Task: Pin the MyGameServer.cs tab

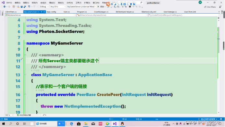Action: tap(42, 12)
